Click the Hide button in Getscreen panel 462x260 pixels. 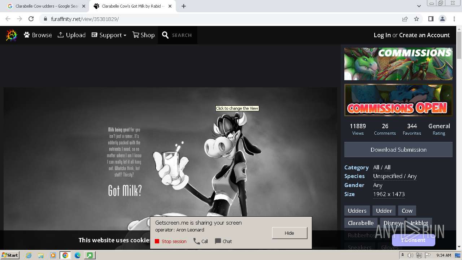point(289,233)
